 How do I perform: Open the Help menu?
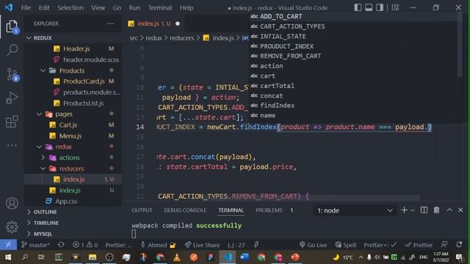[187, 8]
